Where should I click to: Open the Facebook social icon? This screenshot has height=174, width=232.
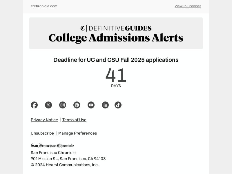[x=34, y=105]
